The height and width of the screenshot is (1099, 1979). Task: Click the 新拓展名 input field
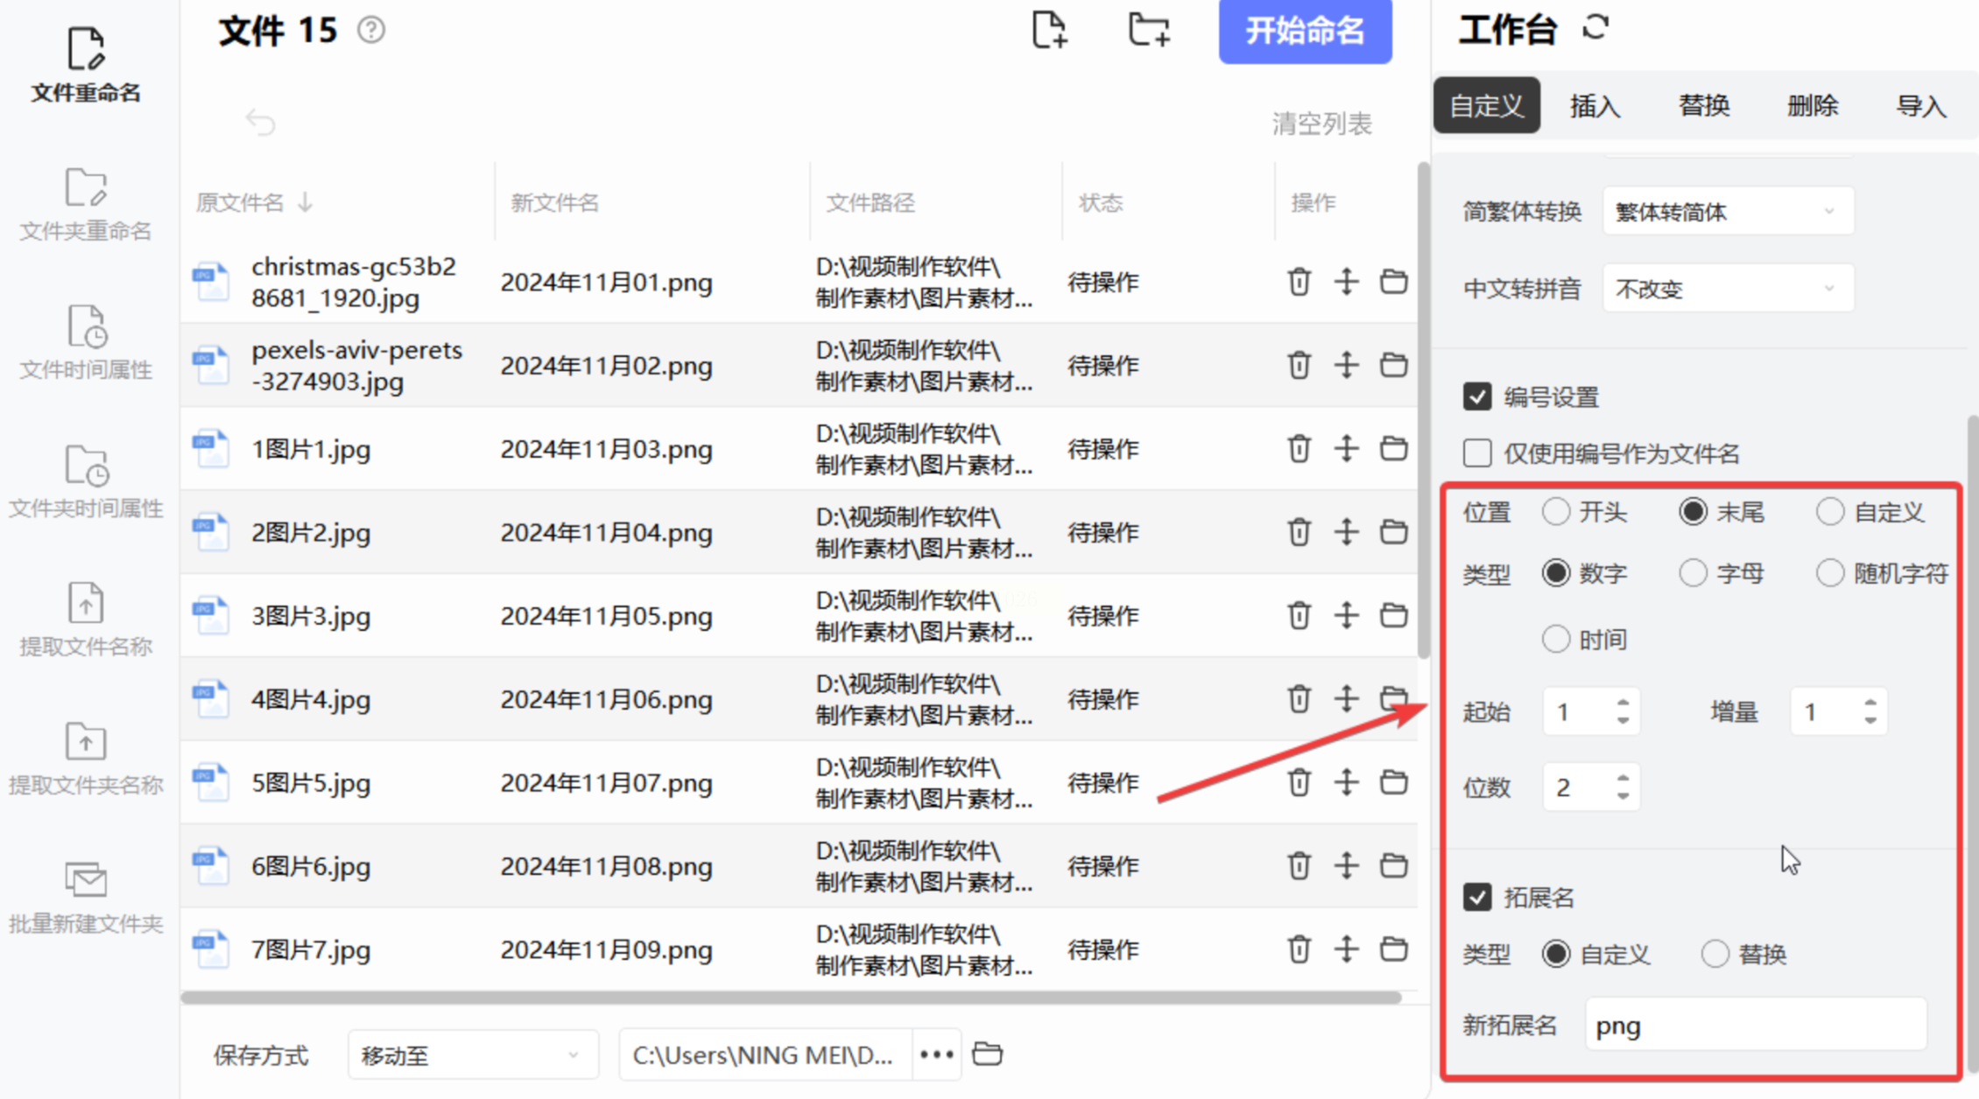click(1755, 1025)
